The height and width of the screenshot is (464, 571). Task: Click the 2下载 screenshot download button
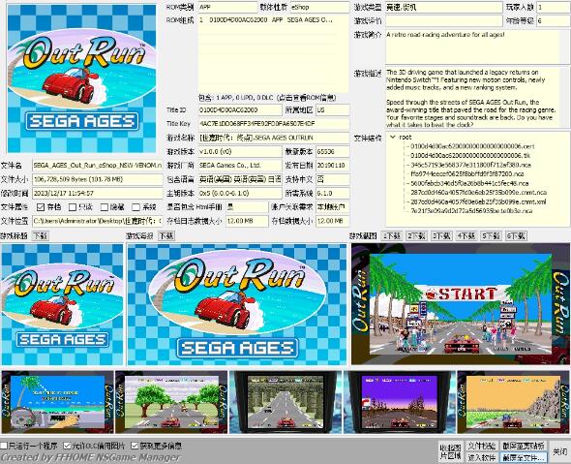coord(416,235)
